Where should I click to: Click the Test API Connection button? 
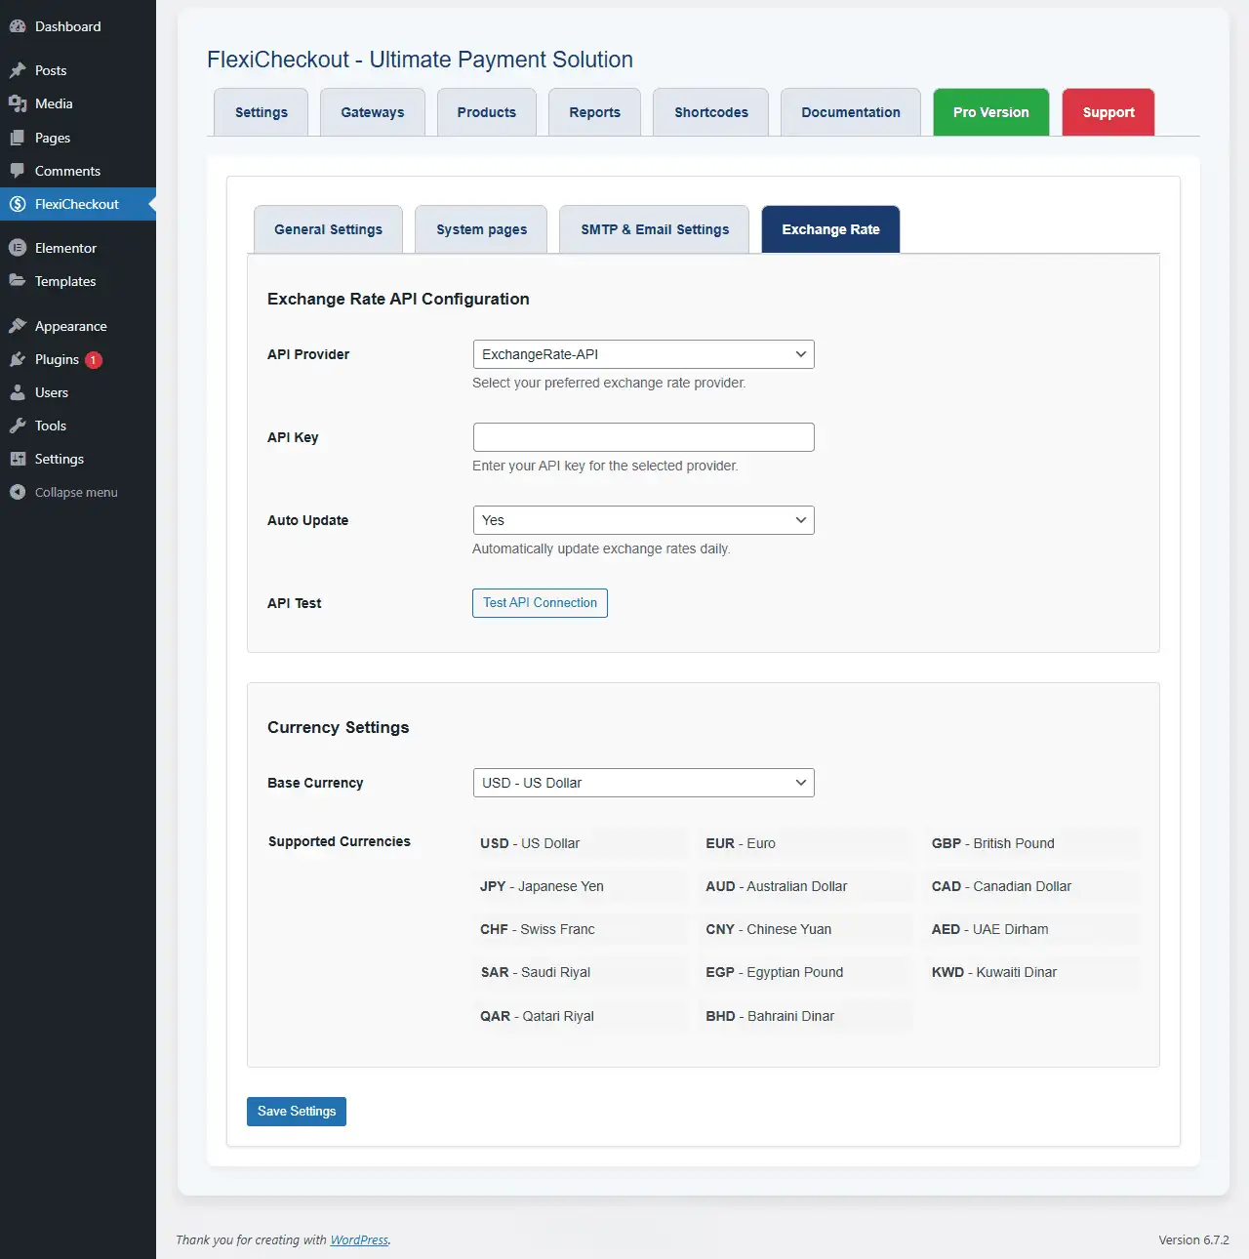(x=540, y=603)
